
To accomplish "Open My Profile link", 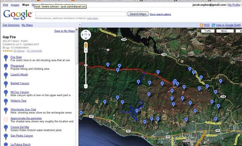I will 234,5.
